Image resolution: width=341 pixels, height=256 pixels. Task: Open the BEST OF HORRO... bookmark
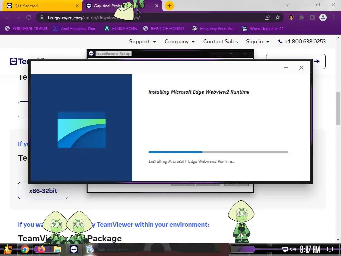(165, 29)
